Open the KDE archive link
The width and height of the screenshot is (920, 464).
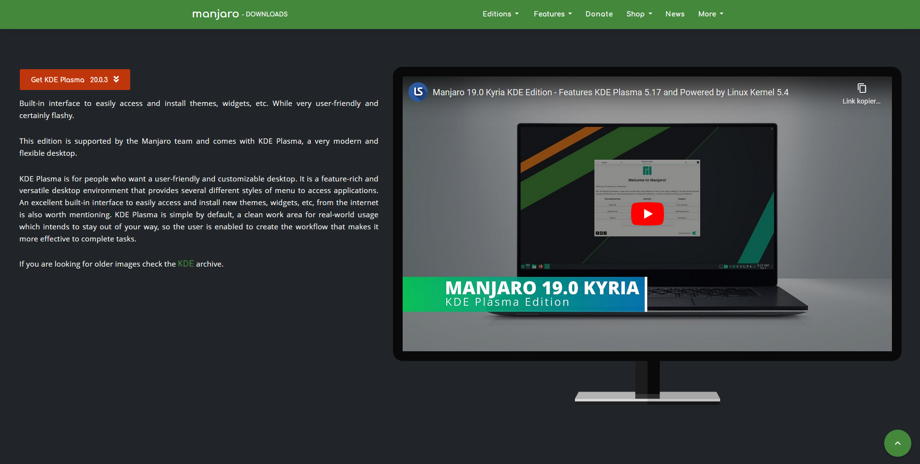click(x=186, y=264)
